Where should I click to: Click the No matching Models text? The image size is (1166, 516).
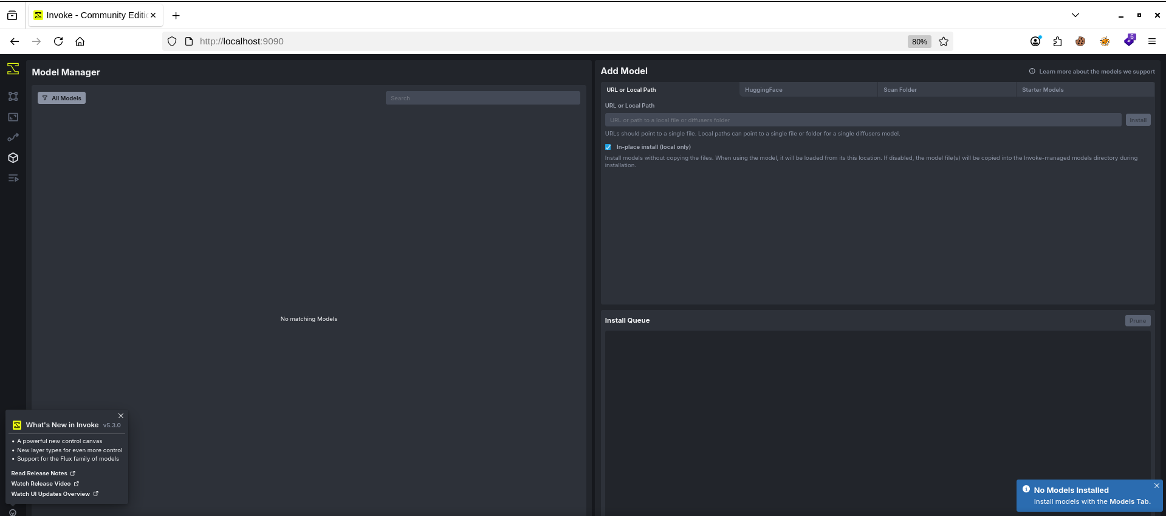pos(309,319)
